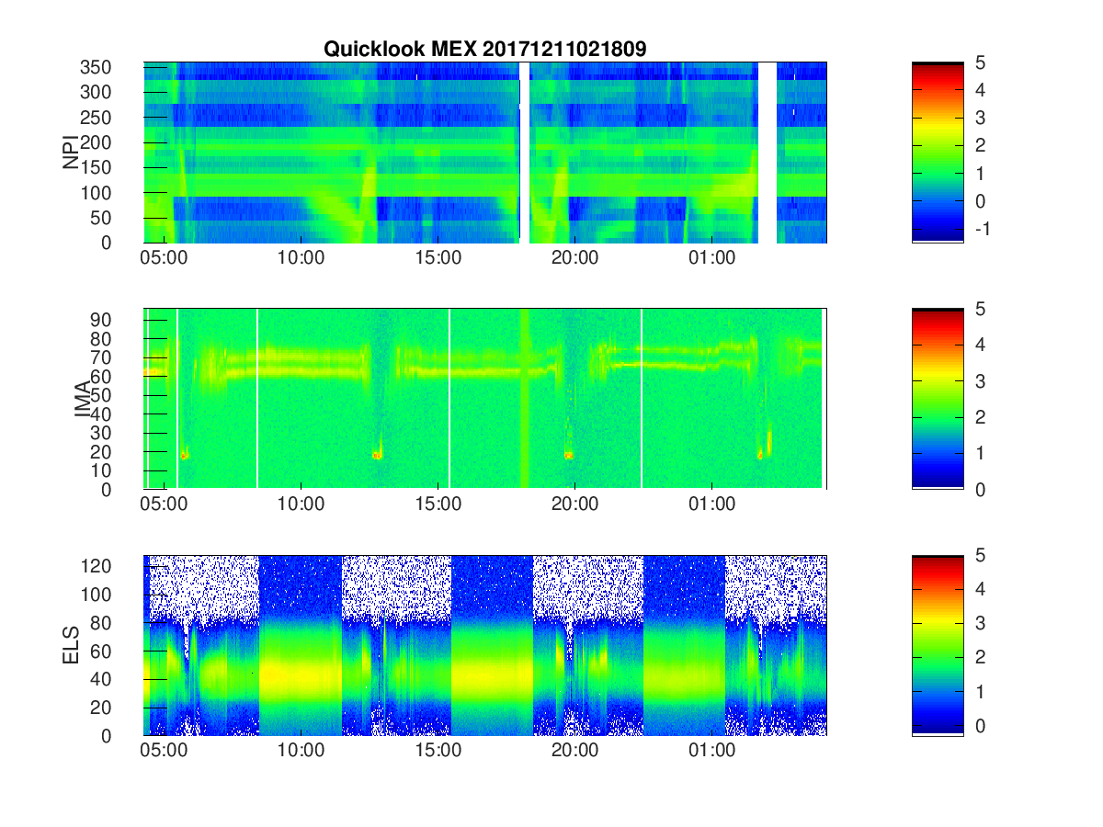
Task: Click "05:00" time label under NPI plot
Action: (164, 258)
